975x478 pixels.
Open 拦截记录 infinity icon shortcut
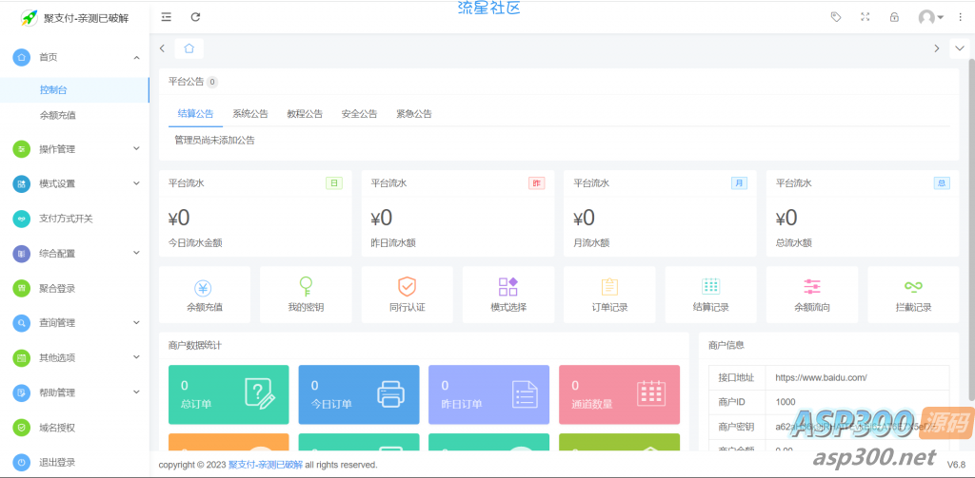coord(913,288)
